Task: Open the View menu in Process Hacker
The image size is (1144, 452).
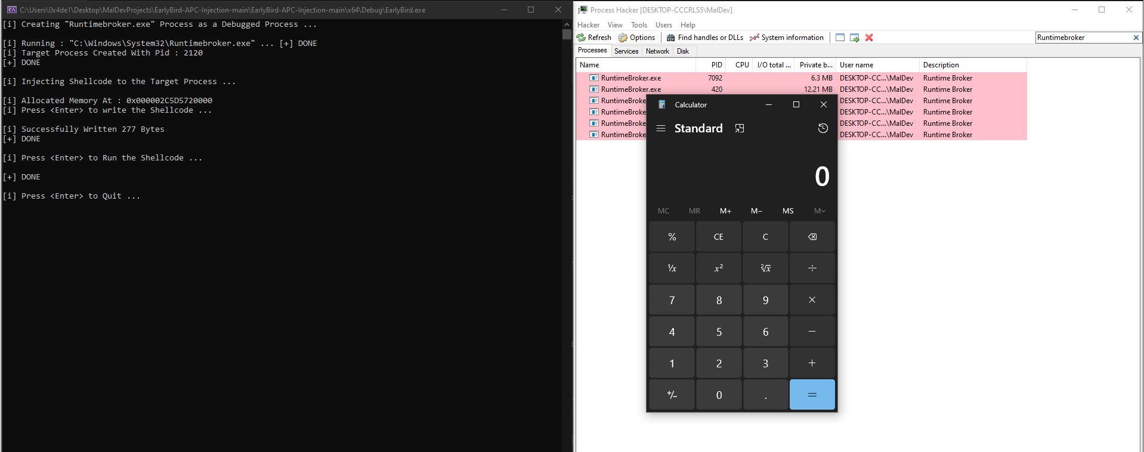Action: pos(615,25)
